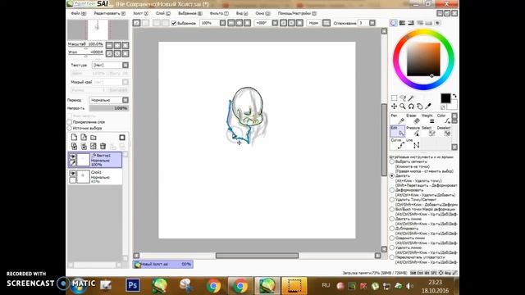525x295 pixels.
Task: Create a new raster layer
Action: coord(74,138)
